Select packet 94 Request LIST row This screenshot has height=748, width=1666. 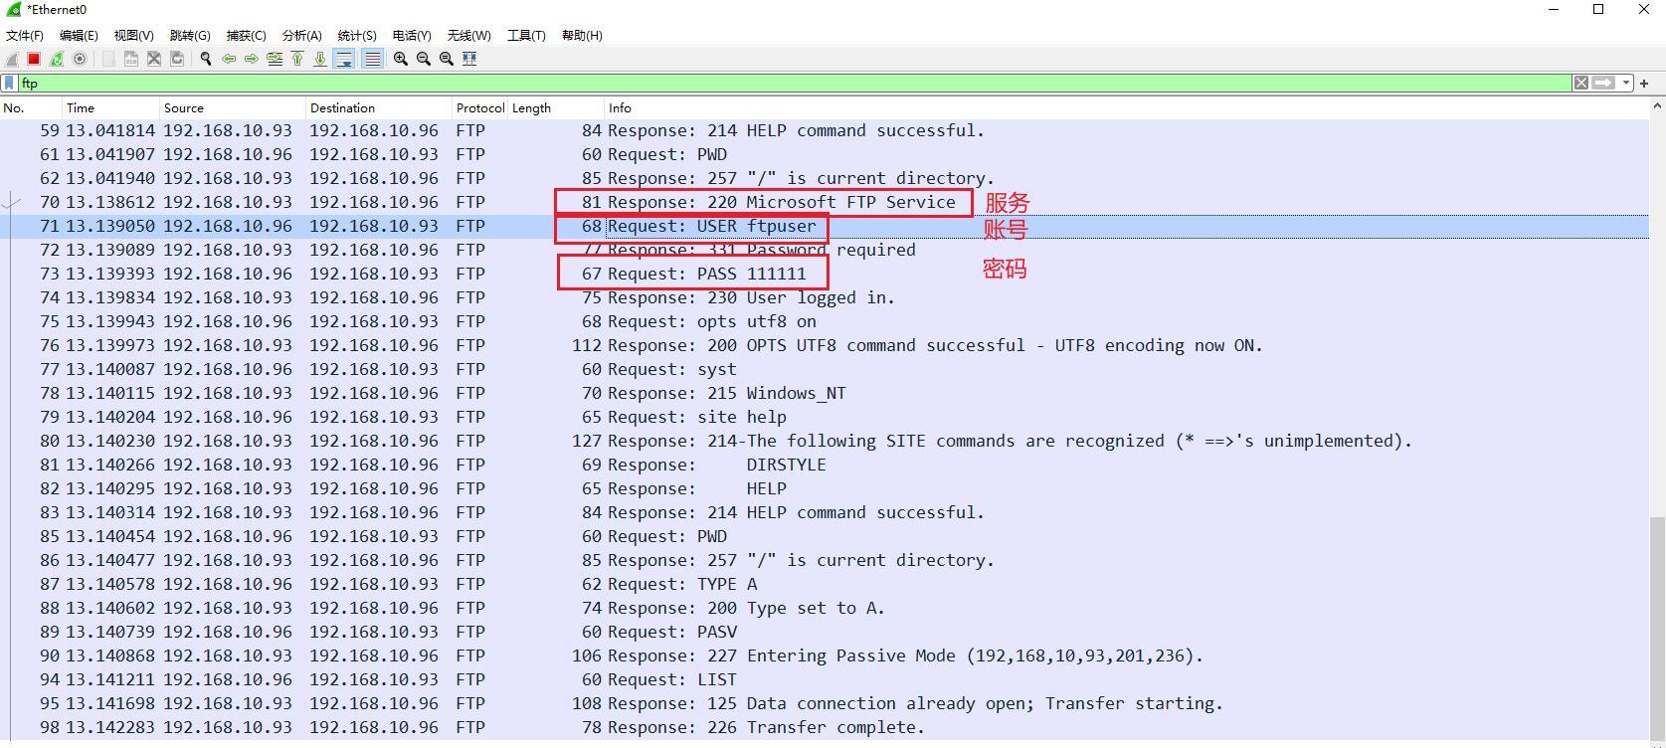coord(825,679)
